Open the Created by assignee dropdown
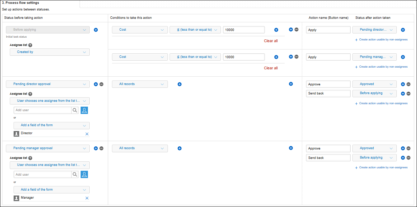 (x=50, y=53)
